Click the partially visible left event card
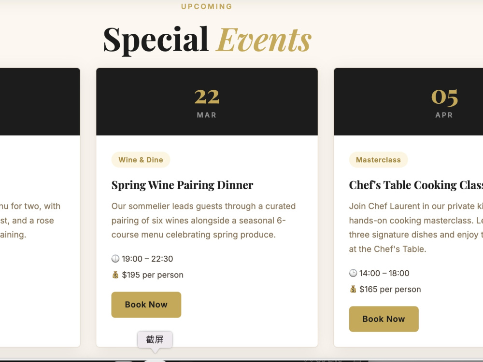 click(x=40, y=207)
